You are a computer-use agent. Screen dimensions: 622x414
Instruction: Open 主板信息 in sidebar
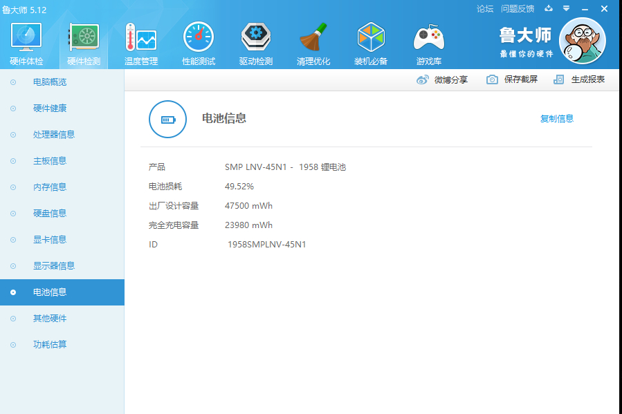(62, 161)
